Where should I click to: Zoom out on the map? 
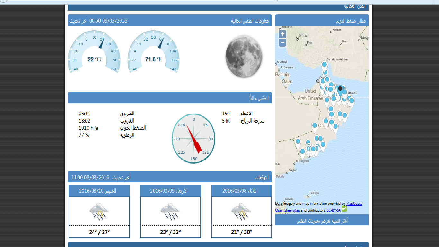(x=282, y=42)
